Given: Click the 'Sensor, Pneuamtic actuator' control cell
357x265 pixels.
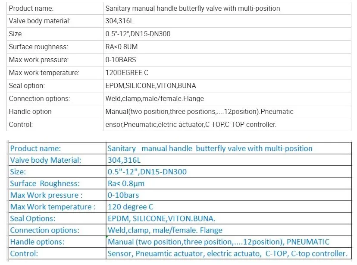Looking at the screenshot, I should [x=229, y=253].
